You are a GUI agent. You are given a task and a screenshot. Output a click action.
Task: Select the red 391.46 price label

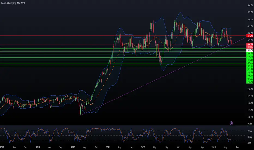coord(250,36)
